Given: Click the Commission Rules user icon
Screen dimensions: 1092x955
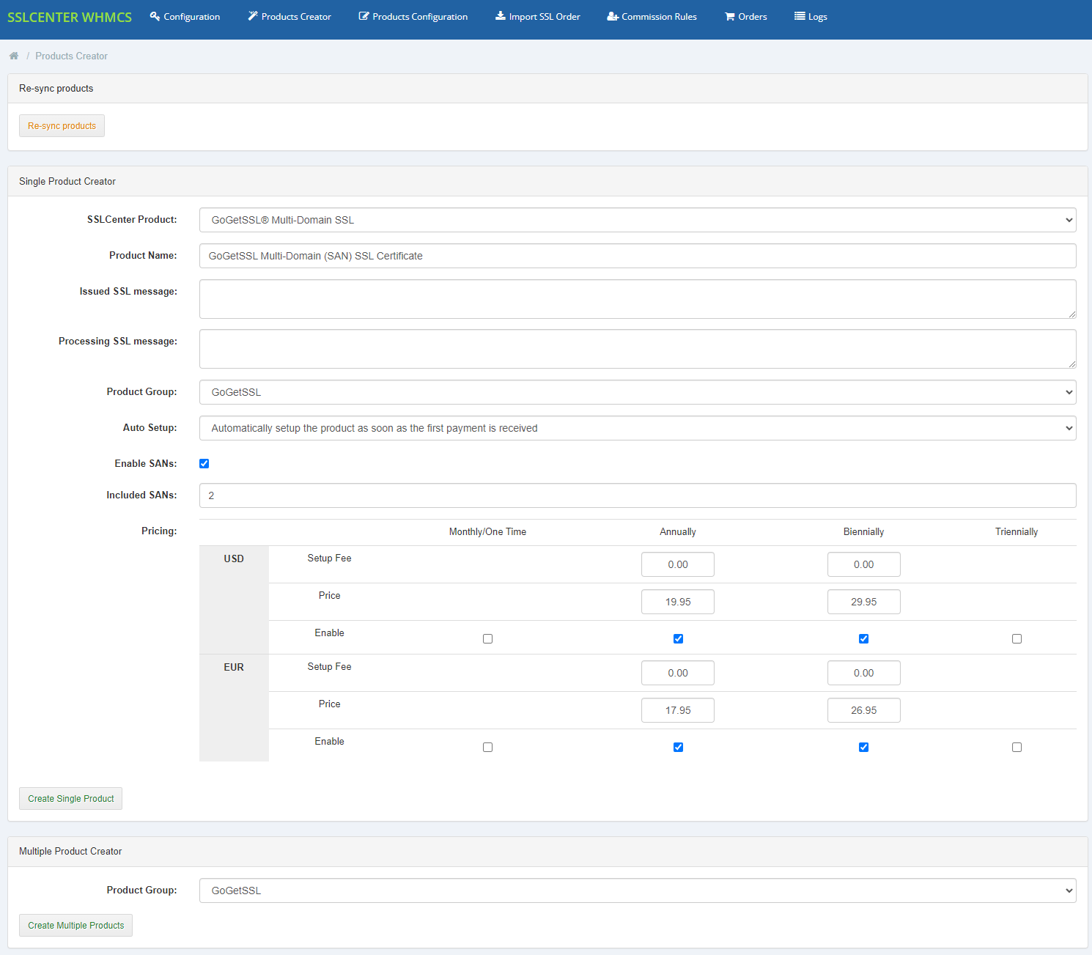Looking at the screenshot, I should [x=613, y=16].
